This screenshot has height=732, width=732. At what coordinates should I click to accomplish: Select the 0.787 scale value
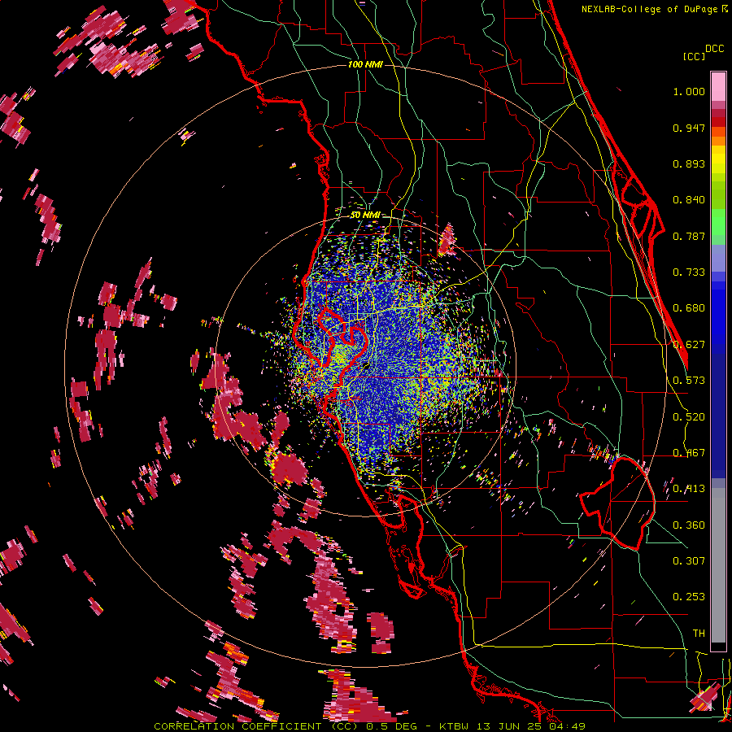(x=689, y=236)
